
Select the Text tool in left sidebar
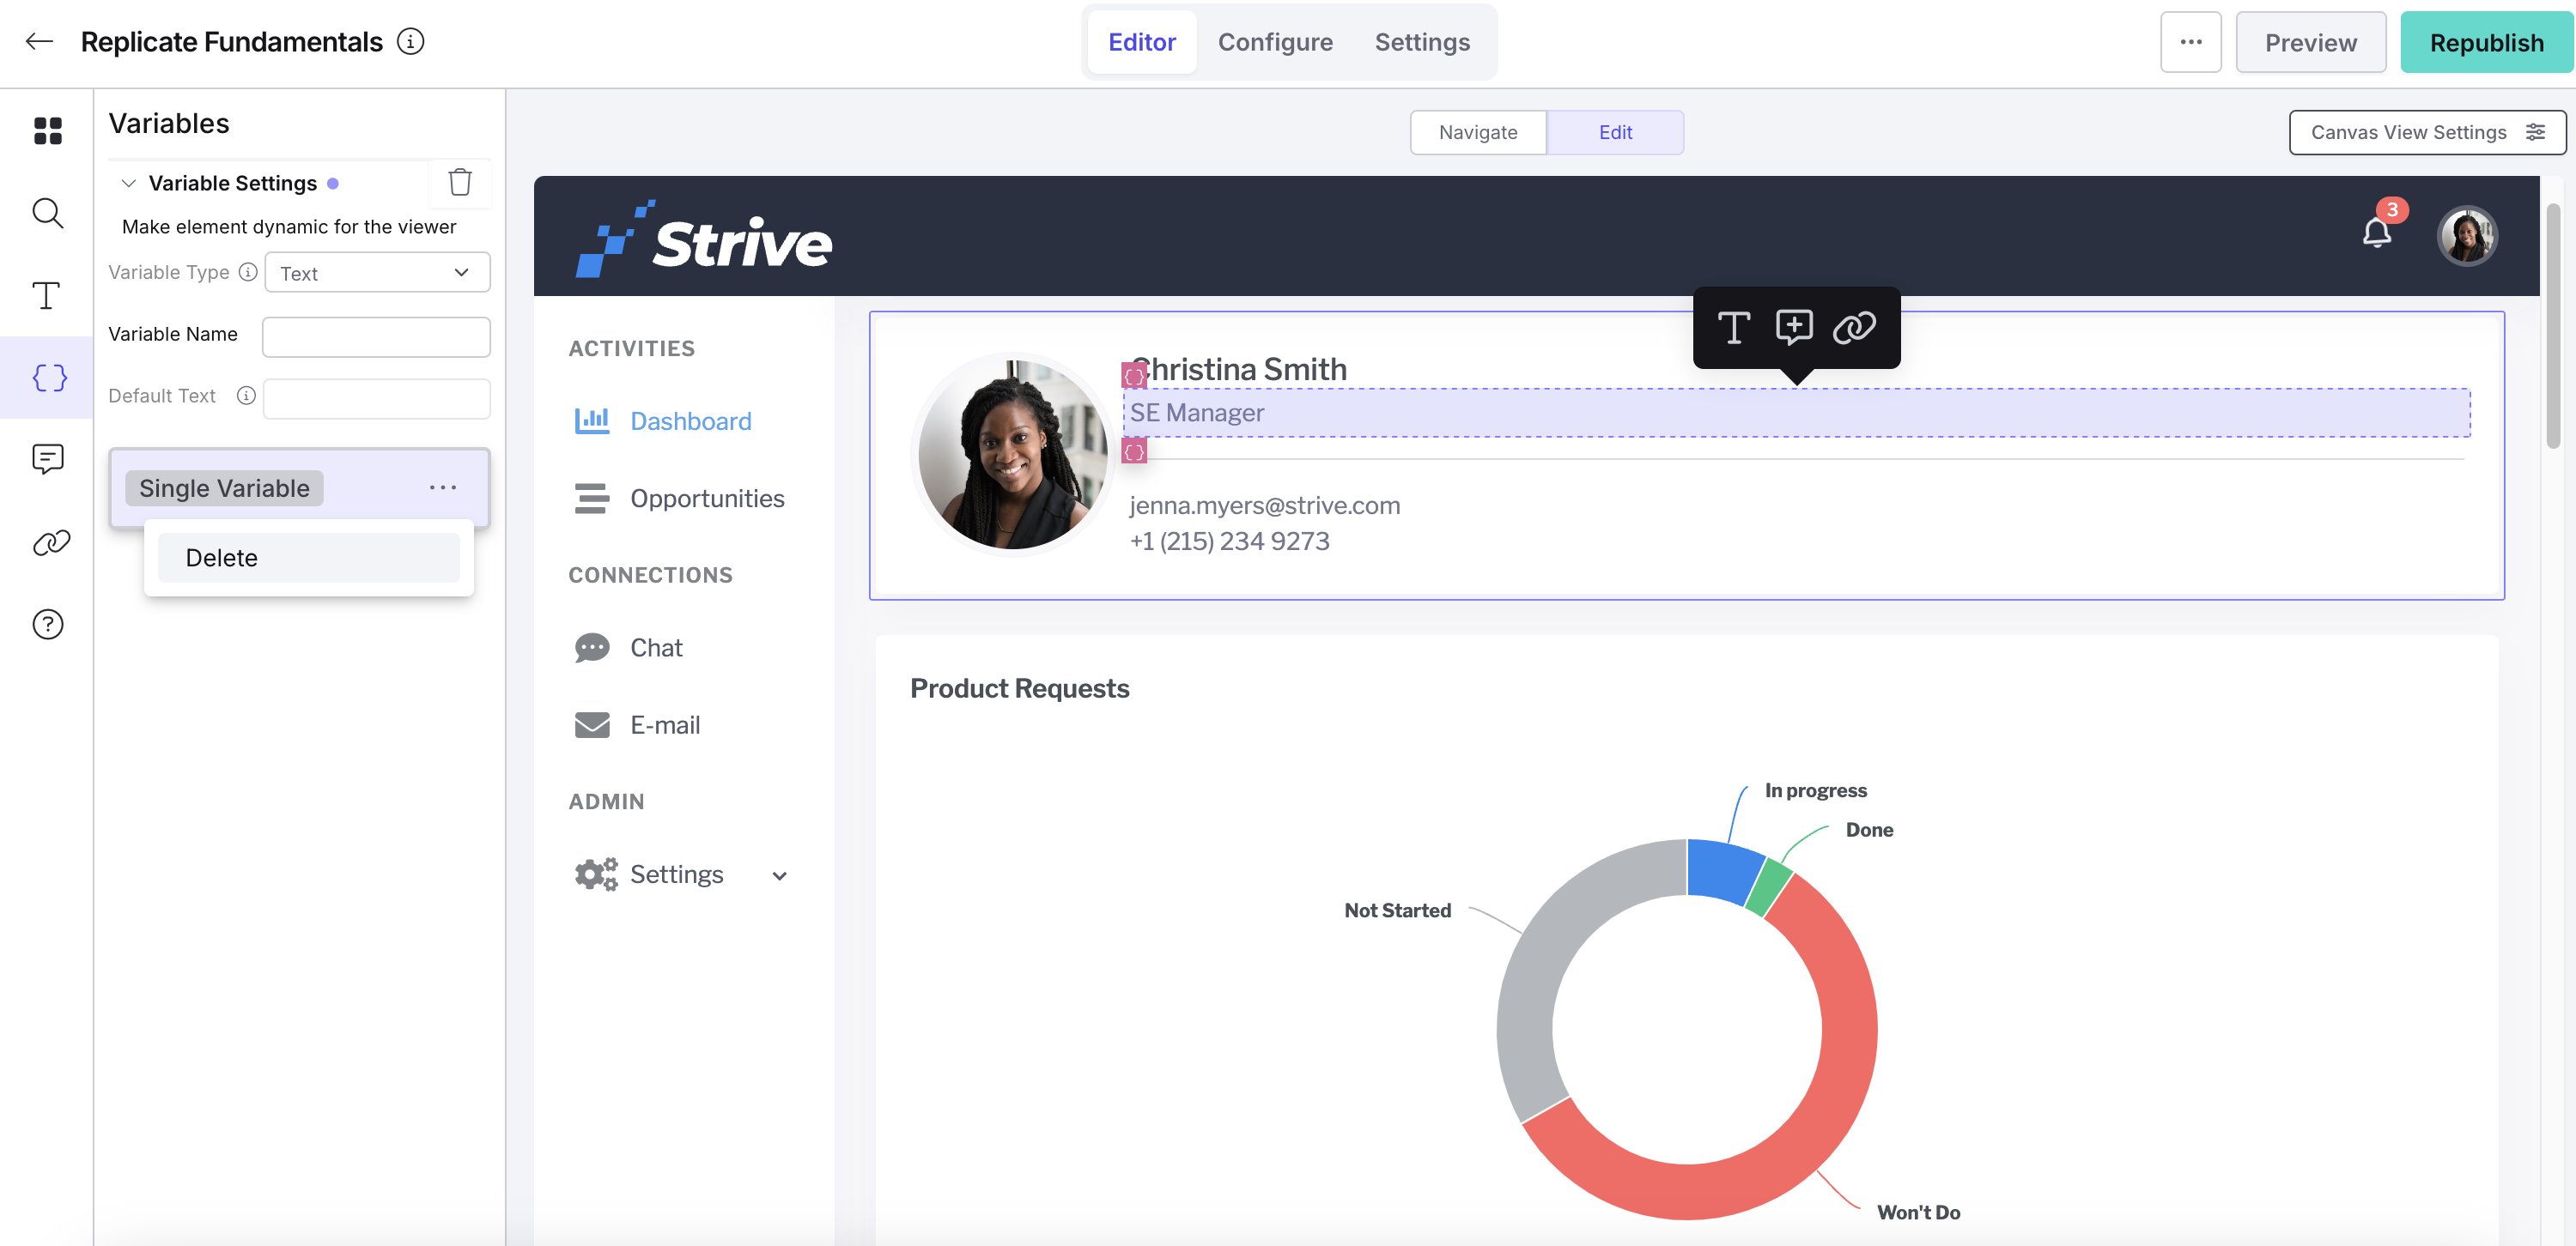tap(47, 296)
